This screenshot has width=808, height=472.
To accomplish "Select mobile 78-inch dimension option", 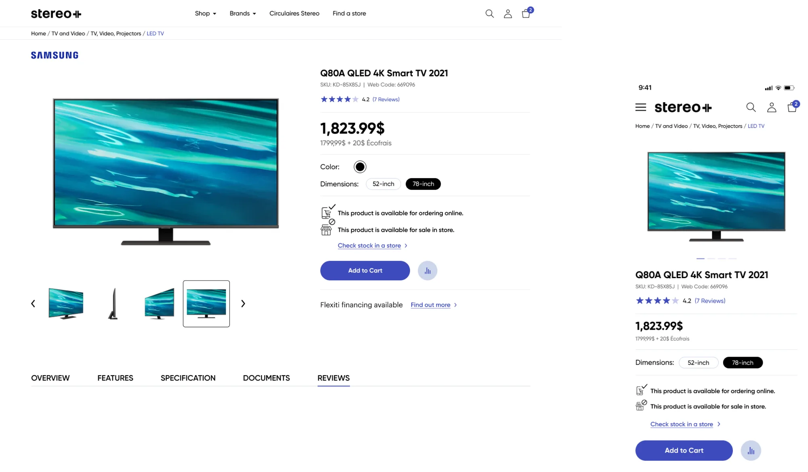I will 743,363.
